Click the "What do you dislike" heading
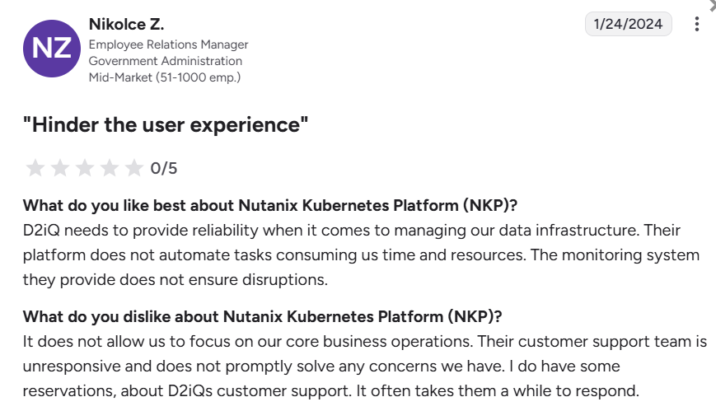Viewport: 716px width, 411px height. [263, 316]
